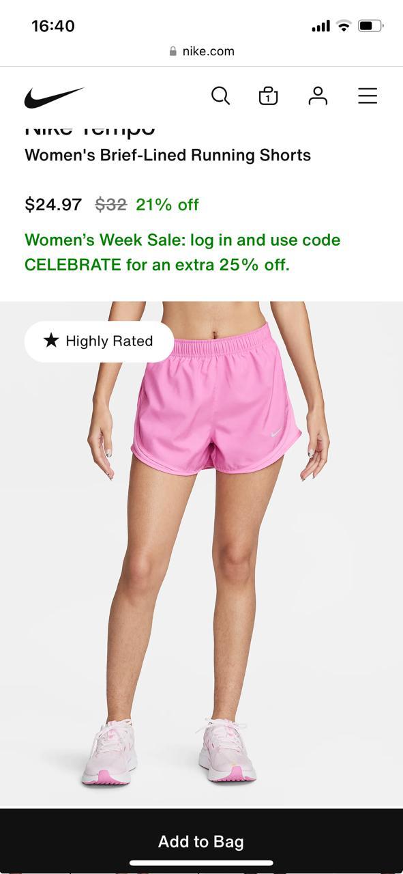This screenshot has height=874, width=403.
Task: Select the Highly Rated label text
Action: pyautogui.click(x=109, y=341)
